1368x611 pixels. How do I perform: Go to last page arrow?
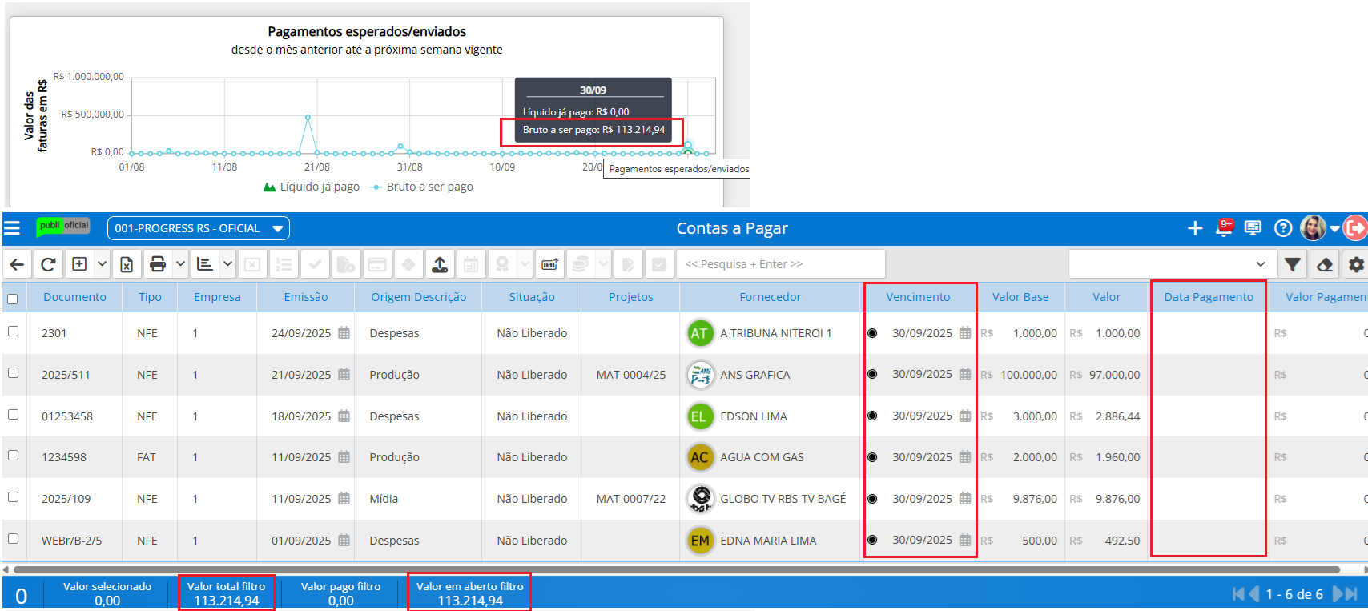[x=1350, y=593]
